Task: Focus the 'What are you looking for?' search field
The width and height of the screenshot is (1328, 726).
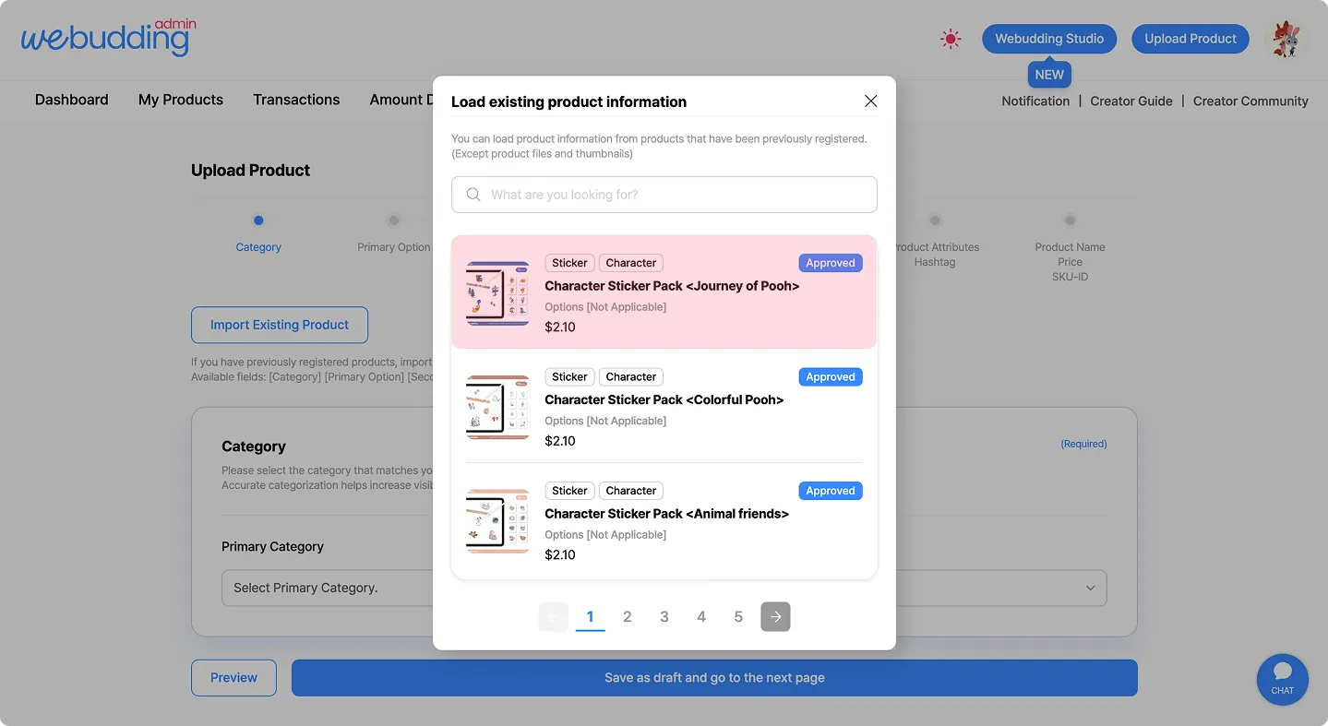Action: 664,195
